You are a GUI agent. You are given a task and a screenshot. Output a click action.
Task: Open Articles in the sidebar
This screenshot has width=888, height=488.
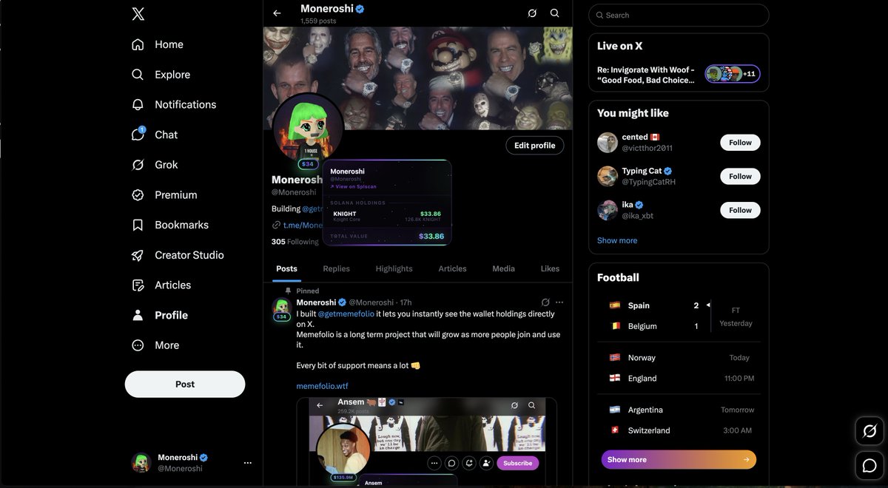click(161, 285)
